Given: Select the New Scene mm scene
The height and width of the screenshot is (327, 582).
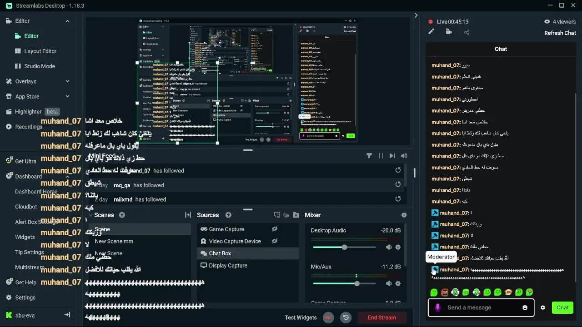Looking at the screenshot, I should coord(114,242).
